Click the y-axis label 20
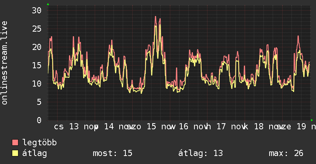Screen dimensions: 316x164 (x=36, y=47)
